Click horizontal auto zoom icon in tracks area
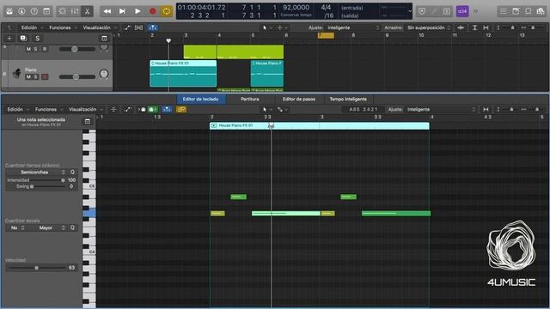This screenshot has width=550, height=309. 486,27
